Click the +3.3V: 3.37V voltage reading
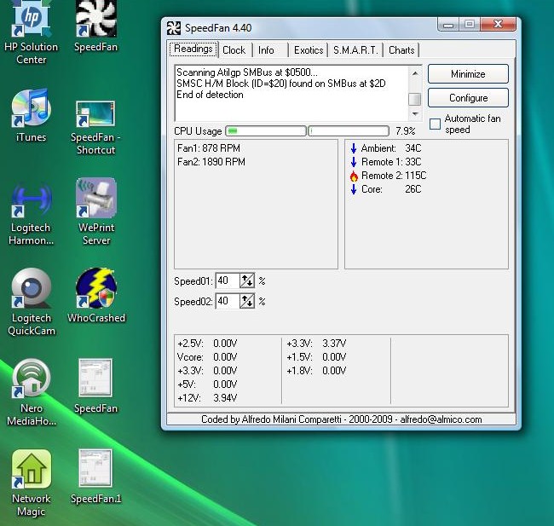Image resolution: width=554 pixels, height=526 pixels. [x=316, y=344]
